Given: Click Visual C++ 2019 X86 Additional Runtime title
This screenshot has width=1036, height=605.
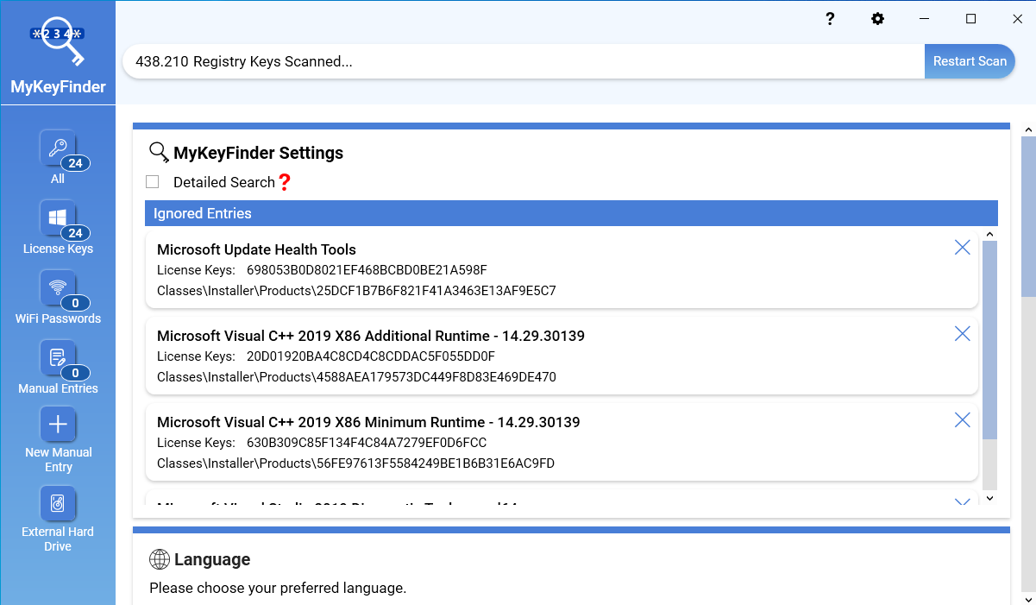Looking at the screenshot, I should [x=371, y=336].
